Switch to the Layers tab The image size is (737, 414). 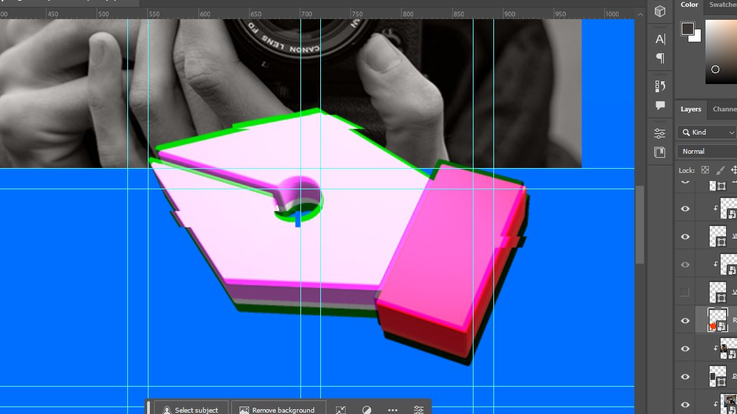click(690, 109)
